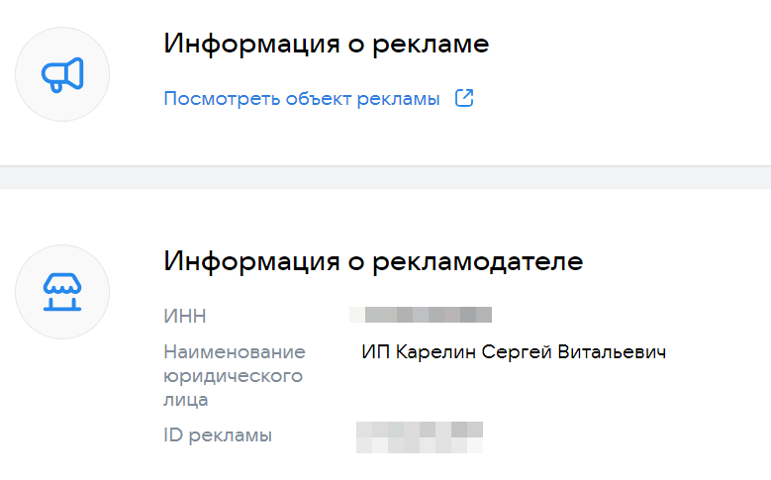Open the 'Посмотреть объект рекламы' link
The height and width of the screenshot is (480, 771).
click(x=302, y=99)
